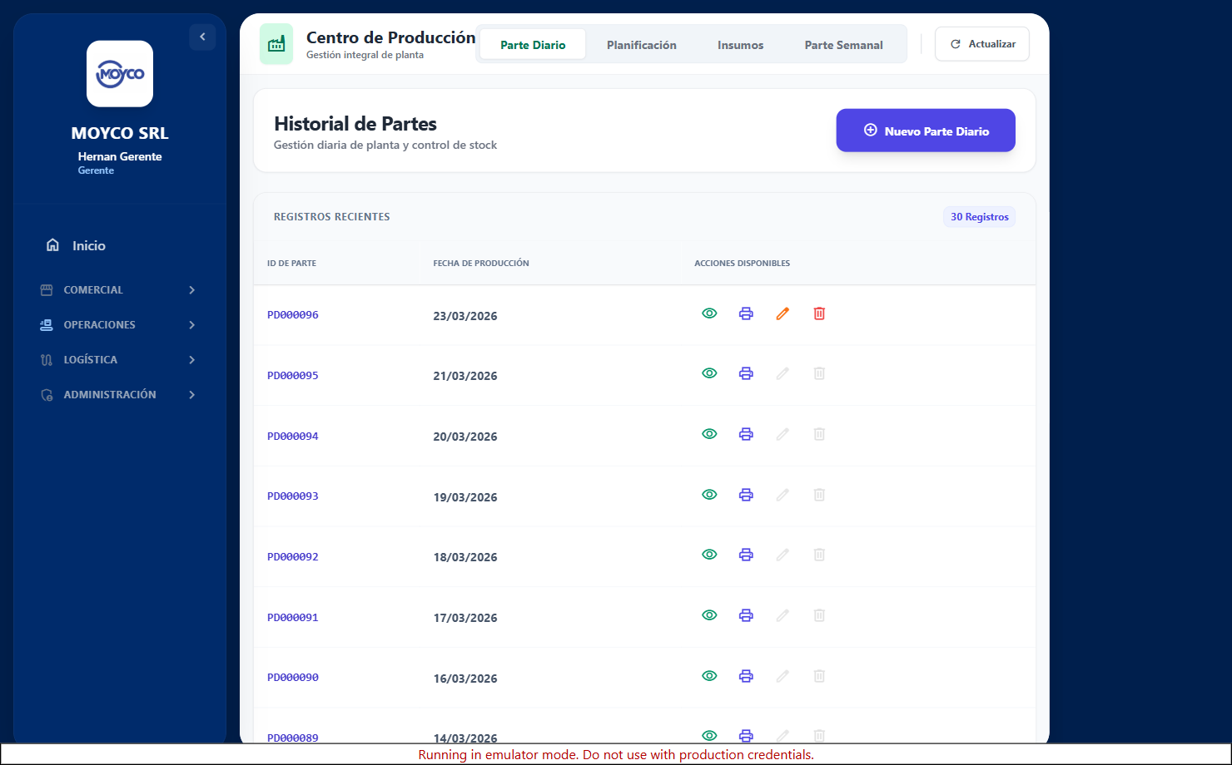Click the 30 Registros badge
Screen dimensions: 1232x765
tap(979, 217)
